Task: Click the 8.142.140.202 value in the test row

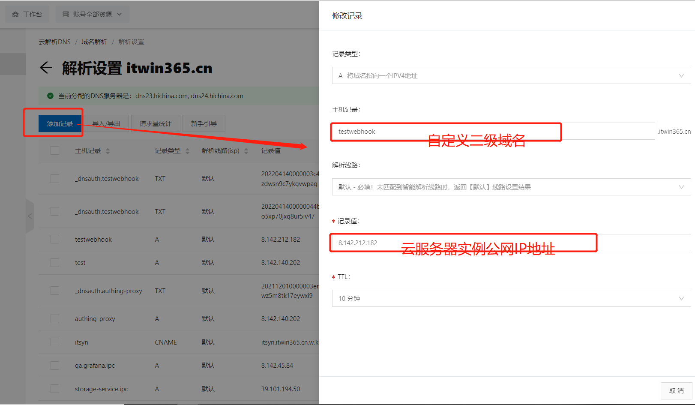Action: click(281, 263)
